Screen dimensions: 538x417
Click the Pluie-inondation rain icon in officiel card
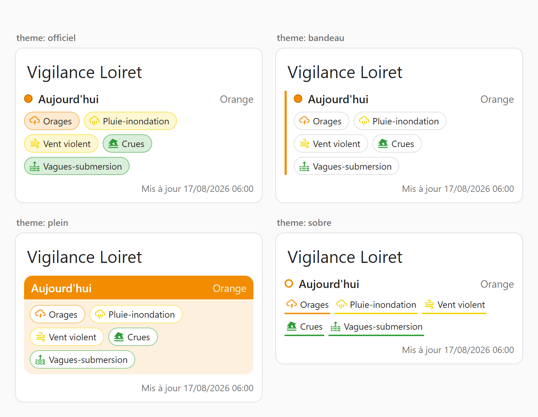94,121
